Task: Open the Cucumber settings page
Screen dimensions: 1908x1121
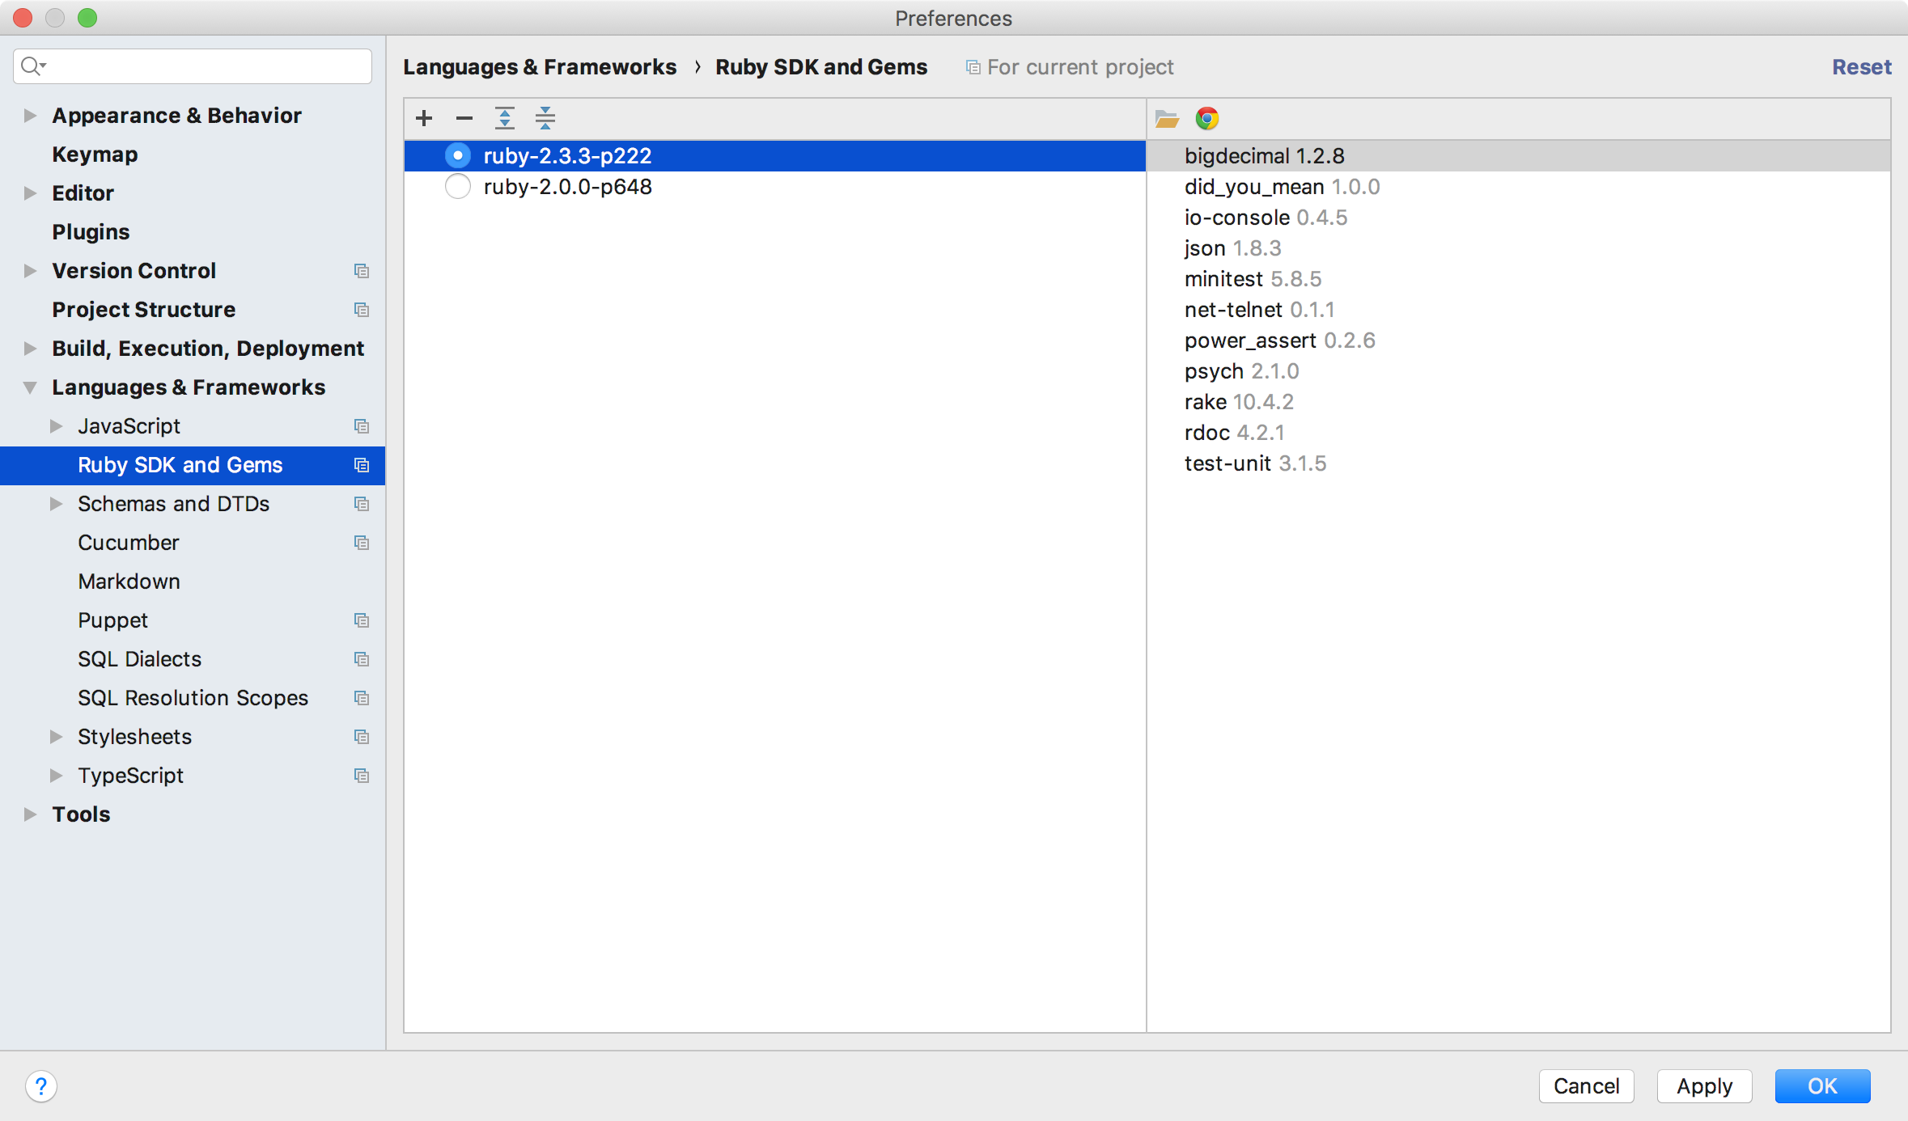Action: 129,543
